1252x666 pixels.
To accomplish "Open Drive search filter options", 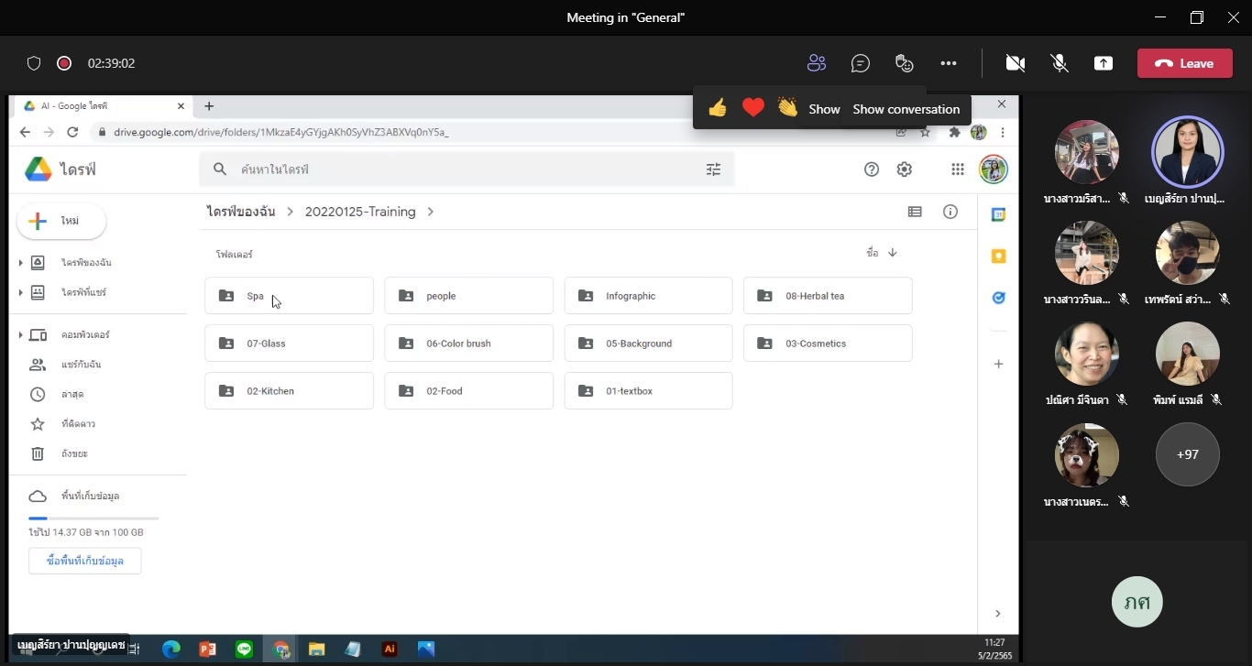I will (x=713, y=169).
